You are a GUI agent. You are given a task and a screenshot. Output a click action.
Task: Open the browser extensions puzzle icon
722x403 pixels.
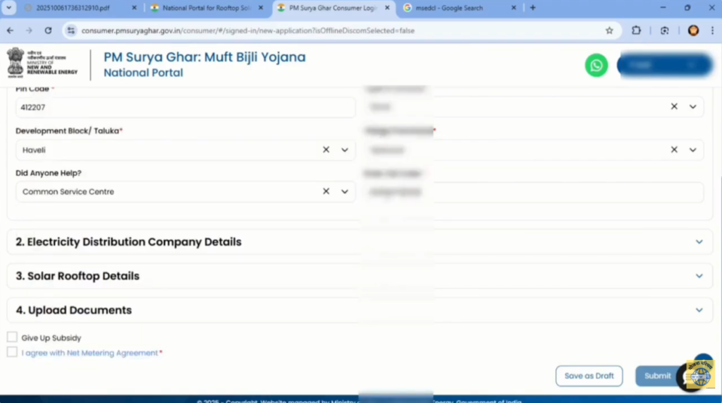(x=637, y=30)
